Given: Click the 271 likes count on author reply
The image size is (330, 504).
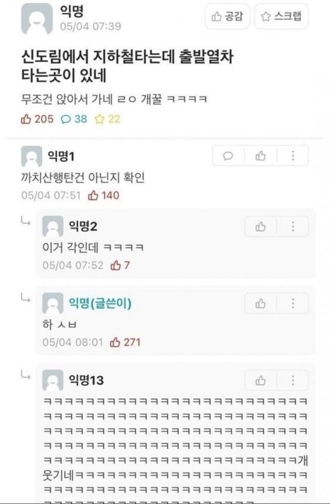Looking at the screenshot, I should pyautogui.click(x=125, y=343).
